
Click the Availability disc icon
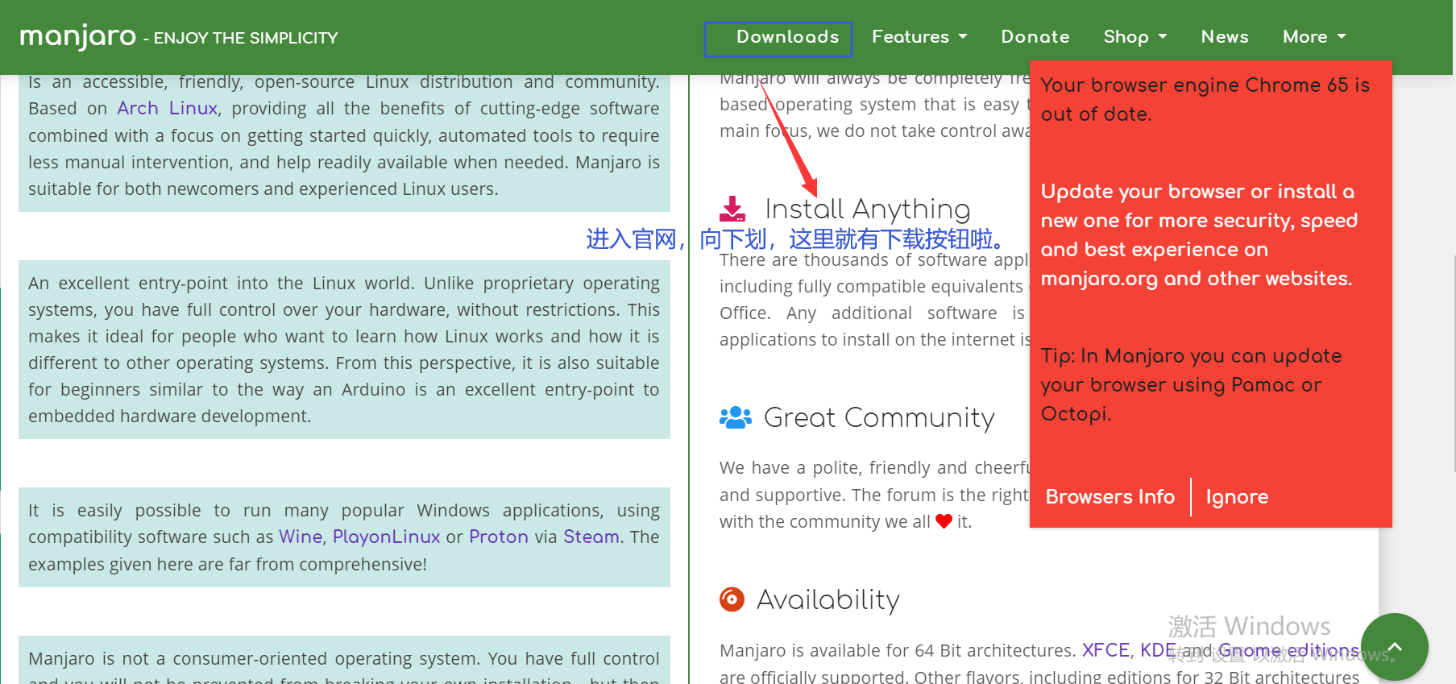click(732, 599)
